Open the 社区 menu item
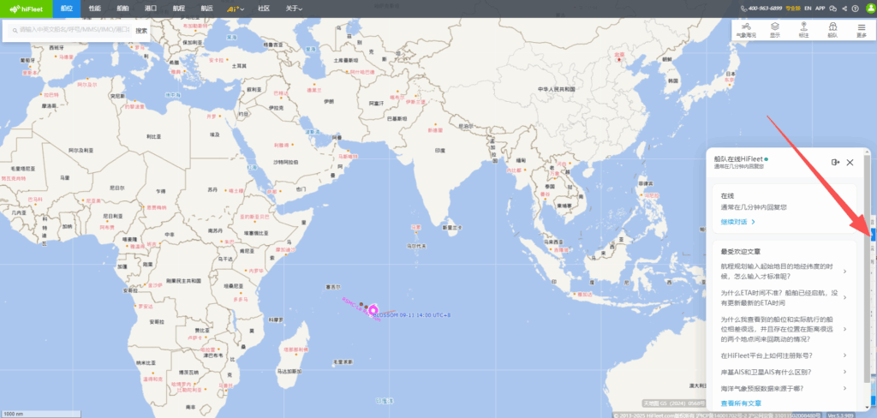Viewport: 877px width, 418px height. [x=263, y=8]
